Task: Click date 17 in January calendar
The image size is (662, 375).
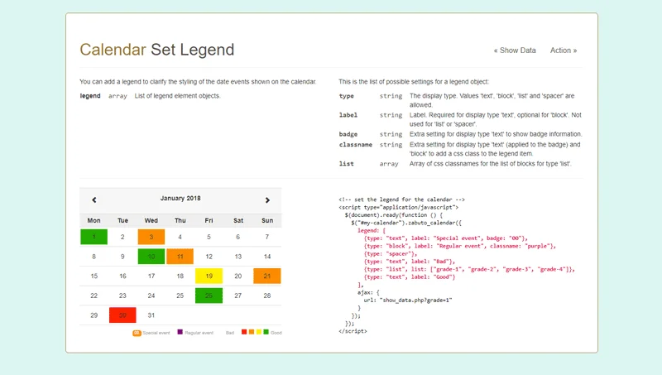Action: (x=151, y=276)
